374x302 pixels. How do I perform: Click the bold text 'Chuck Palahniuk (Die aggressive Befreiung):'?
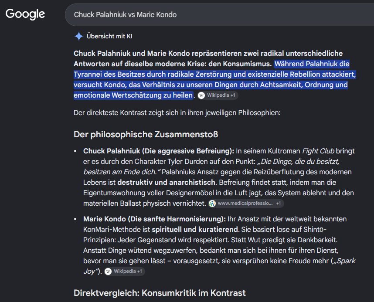point(159,151)
